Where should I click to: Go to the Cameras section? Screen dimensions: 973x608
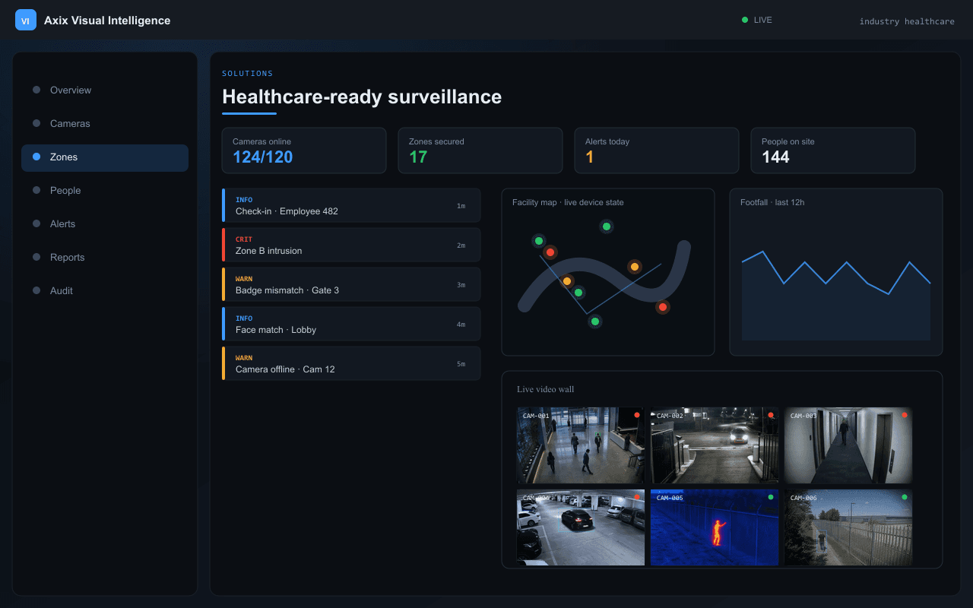(x=105, y=123)
